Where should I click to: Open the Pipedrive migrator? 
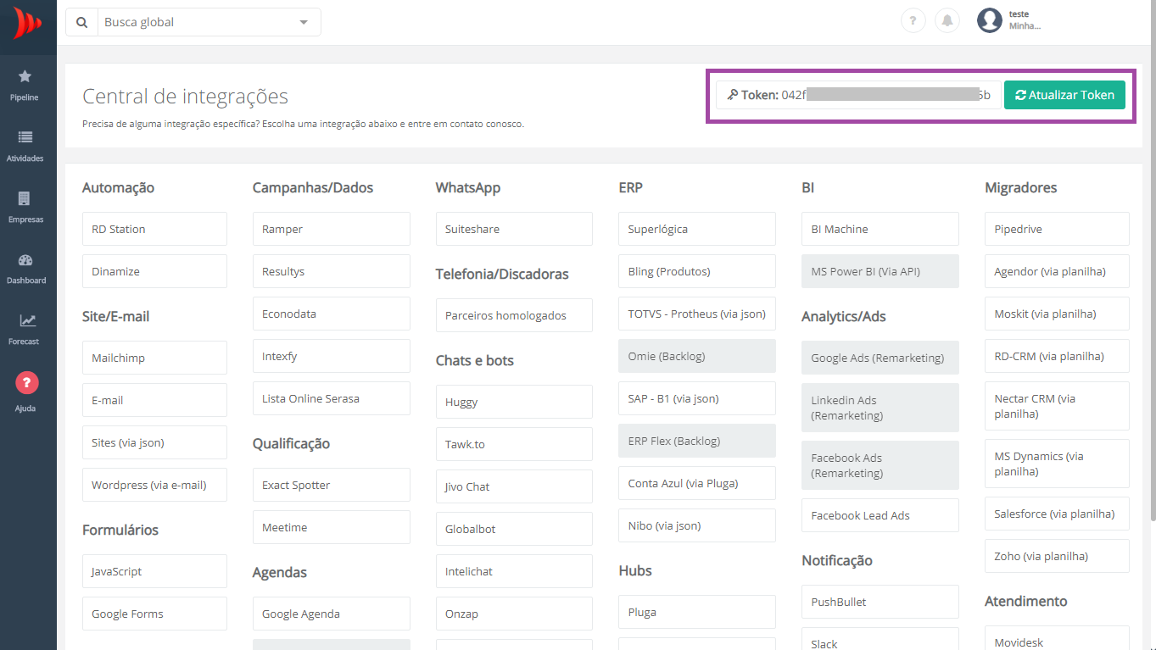coord(1057,229)
